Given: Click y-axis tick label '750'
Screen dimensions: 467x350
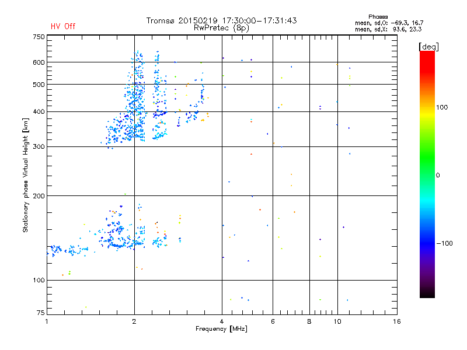Looking at the screenshot, I should point(39,37).
